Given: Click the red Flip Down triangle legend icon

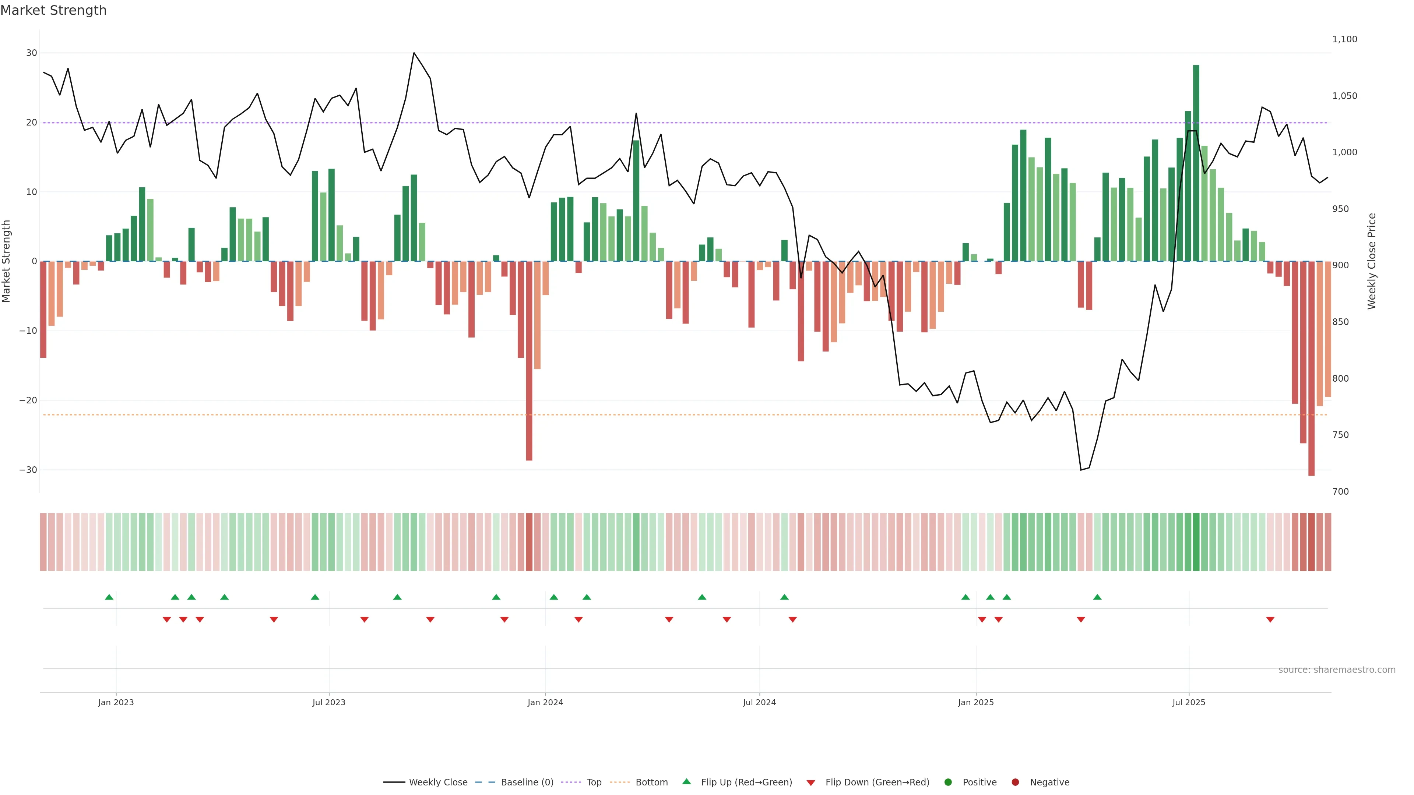Looking at the screenshot, I should pyautogui.click(x=811, y=782).
